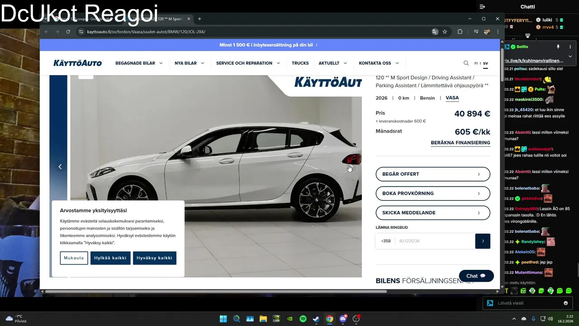Open the site Chat bubble widget

476,276
